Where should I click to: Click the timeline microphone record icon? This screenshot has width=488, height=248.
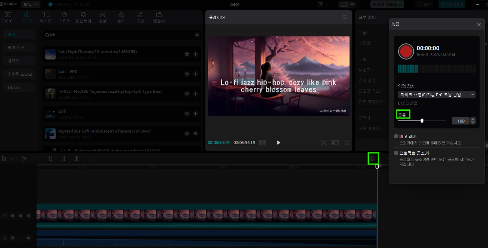372,159
